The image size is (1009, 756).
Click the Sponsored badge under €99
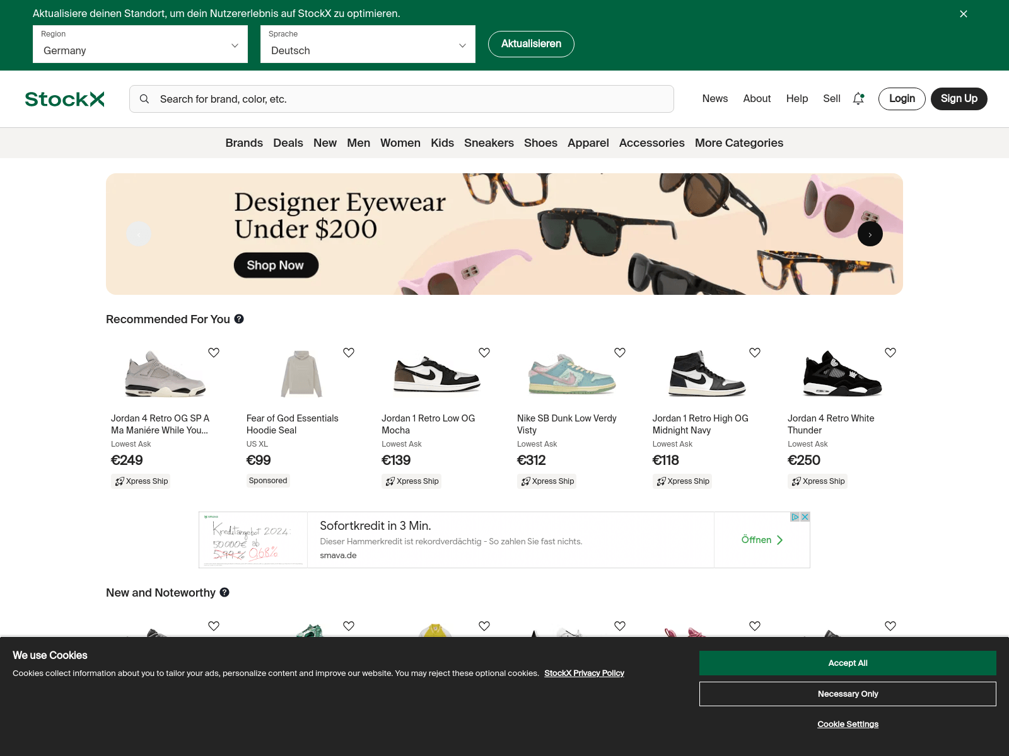[268, 481]
